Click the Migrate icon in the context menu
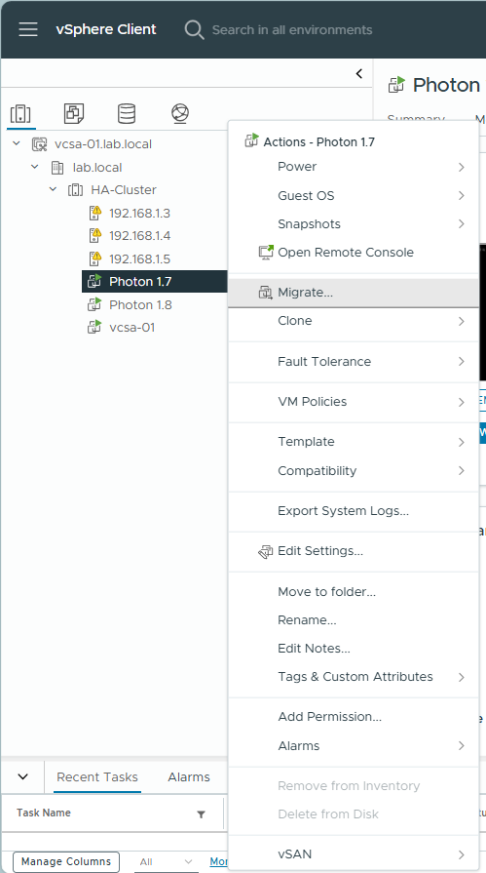 click(266, 293)
